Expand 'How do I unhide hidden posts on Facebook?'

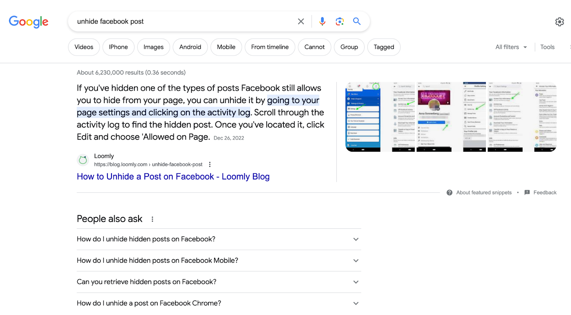pyautogui.click(x=219, y=239)
